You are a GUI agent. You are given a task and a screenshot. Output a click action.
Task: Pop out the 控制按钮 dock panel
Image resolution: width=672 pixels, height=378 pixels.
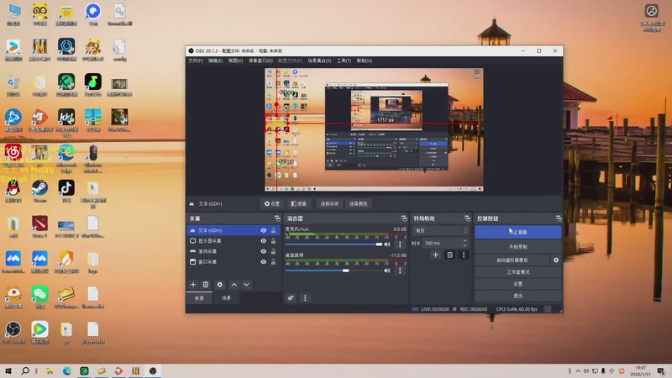(x=559, y=218)
